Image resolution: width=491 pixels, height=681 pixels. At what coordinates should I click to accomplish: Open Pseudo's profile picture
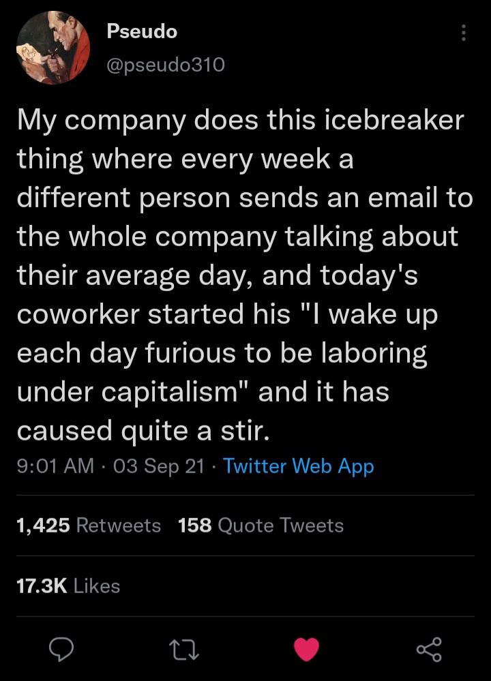point(53,48)
